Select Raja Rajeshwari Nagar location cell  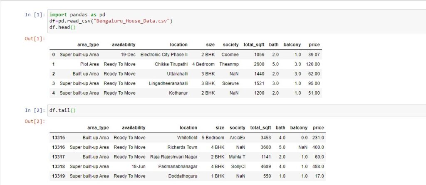tap(174, 157)
